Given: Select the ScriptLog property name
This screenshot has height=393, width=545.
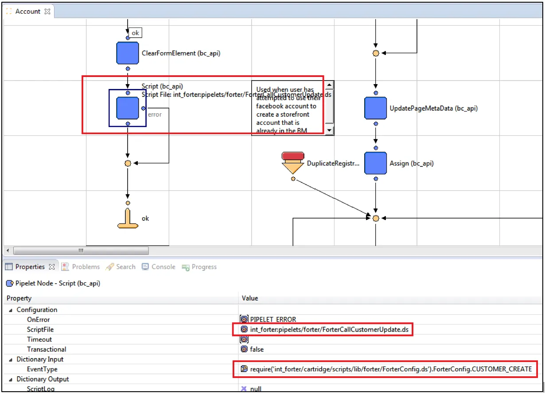Looking at the screenshot, I should click(41, 389).
